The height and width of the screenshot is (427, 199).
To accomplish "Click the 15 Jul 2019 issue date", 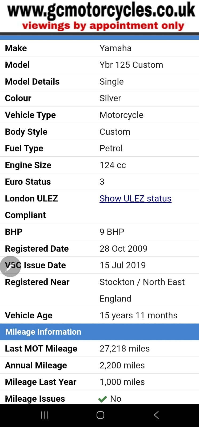I will (x=122, y=265).
